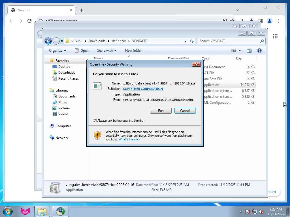
Task: Open the Share with menu
Action: click(x=107, y=51)
